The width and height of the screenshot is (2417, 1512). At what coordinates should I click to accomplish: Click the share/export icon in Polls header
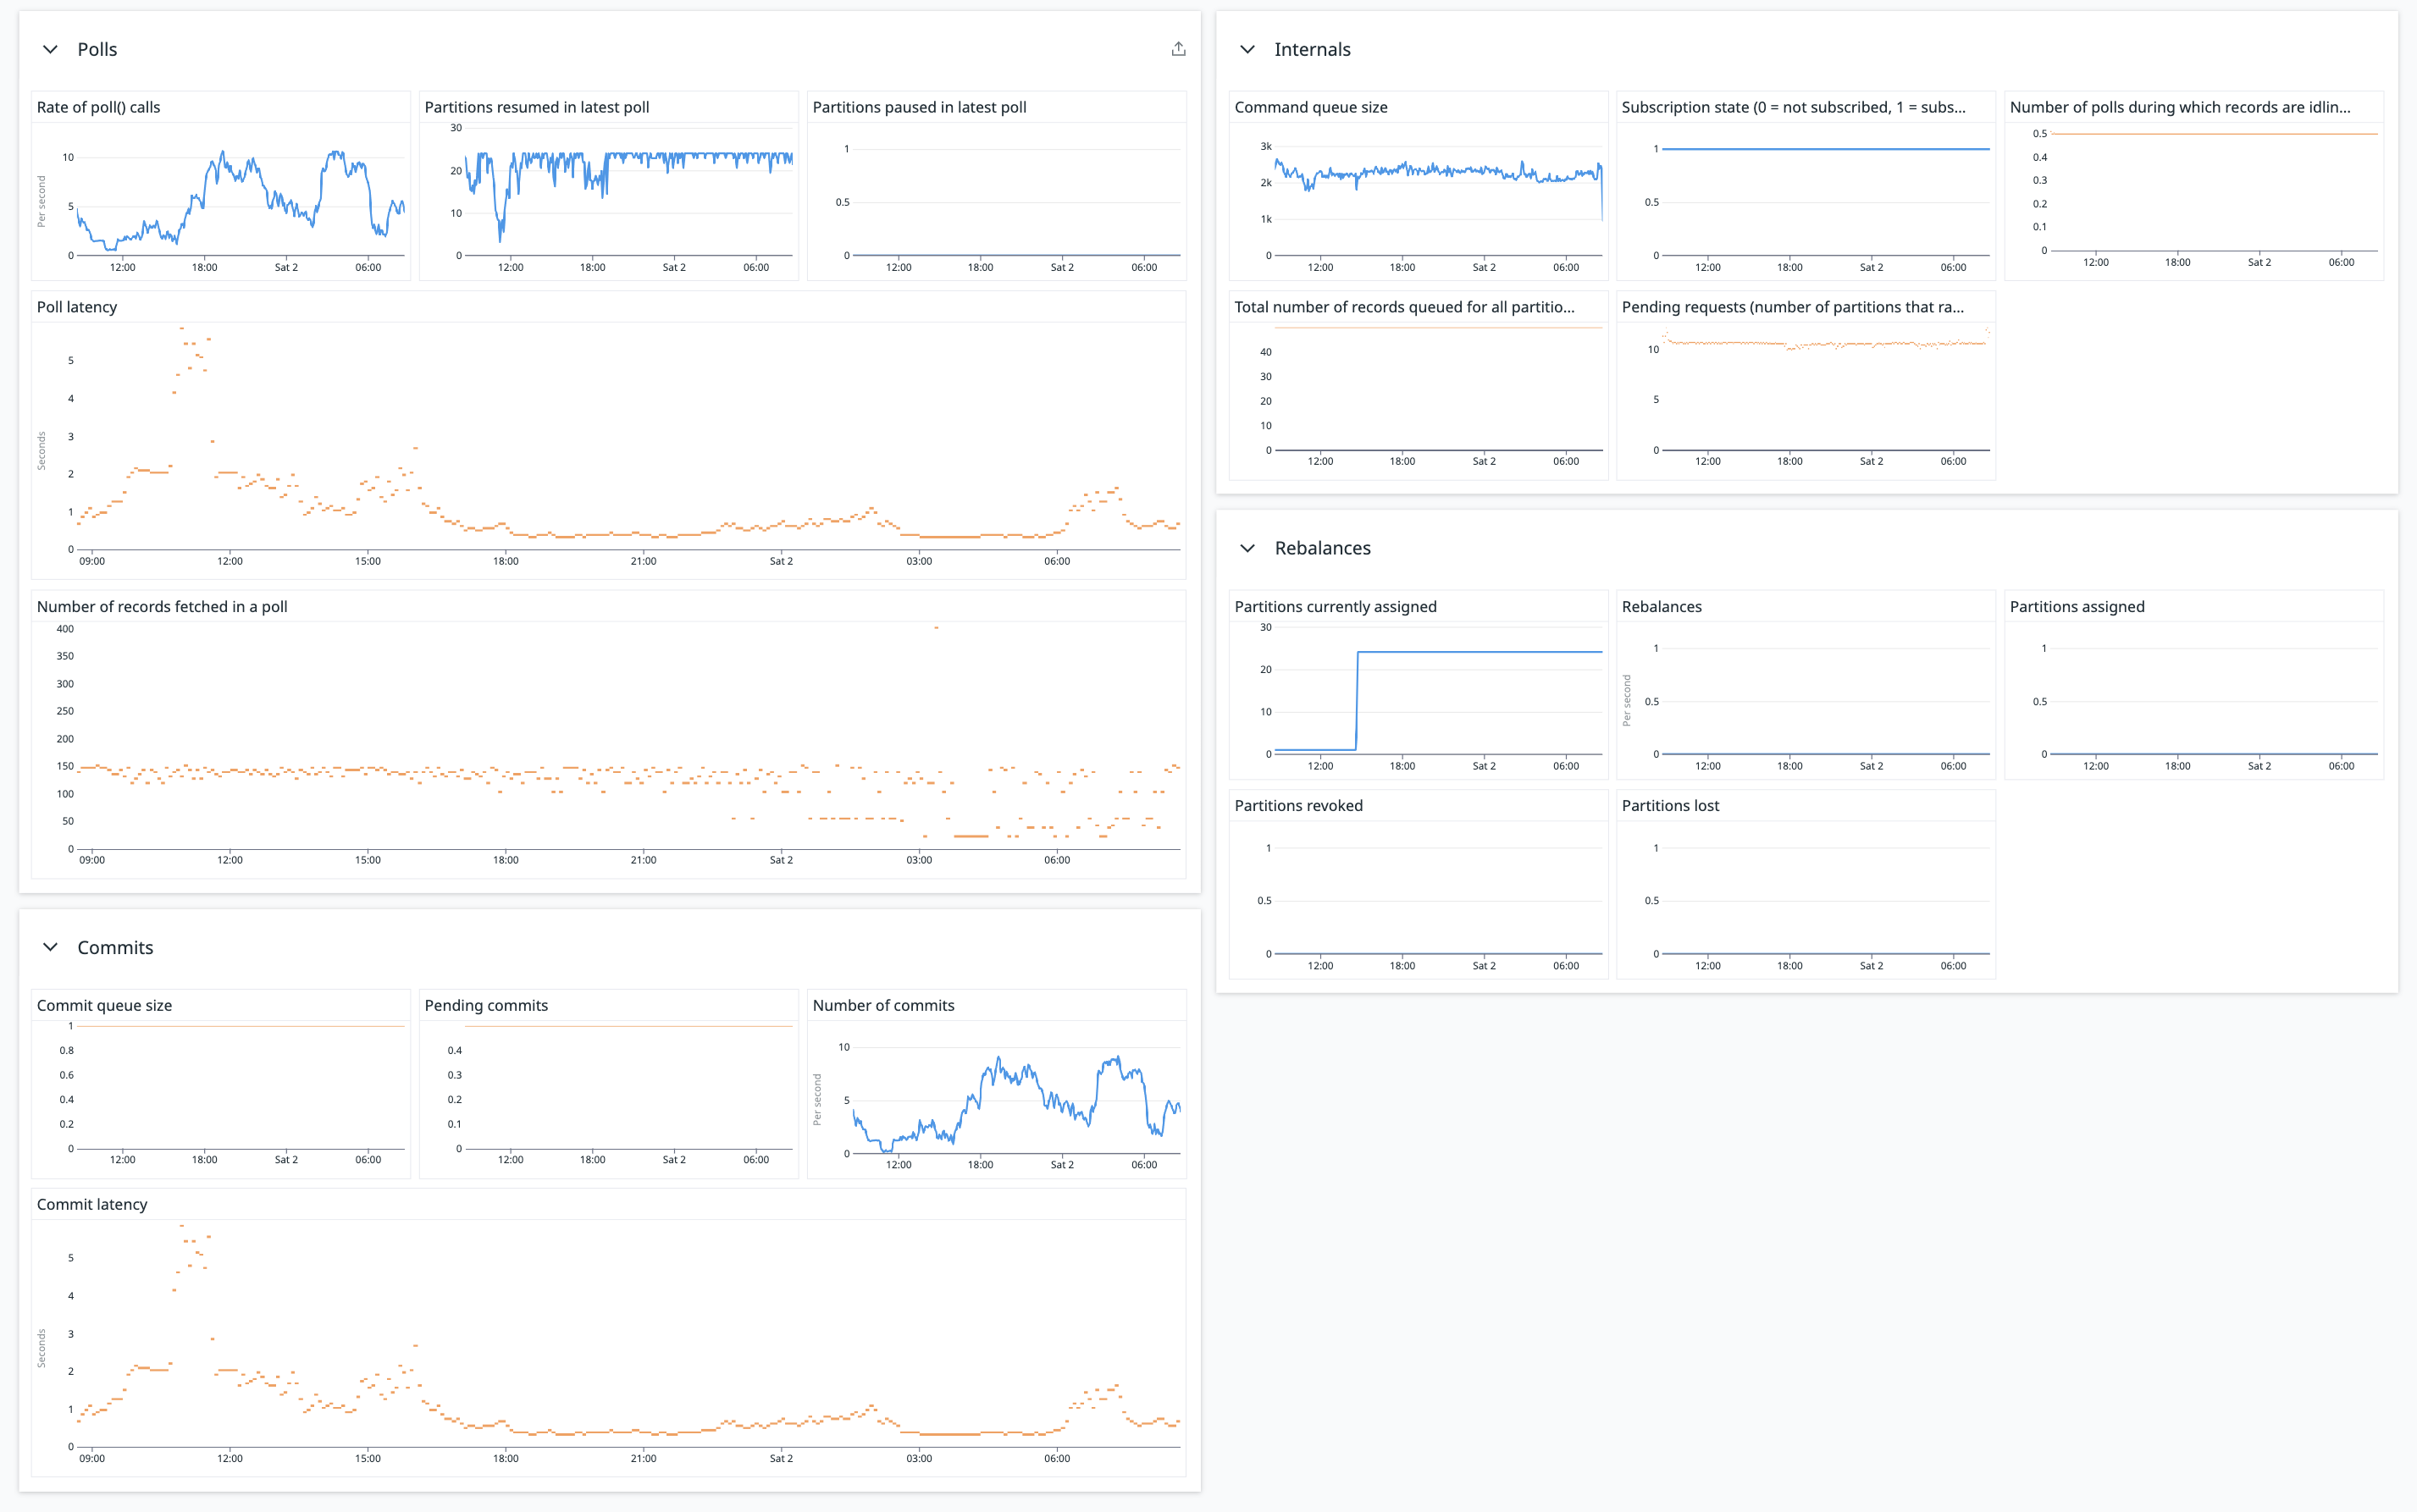coord(1179,49)
